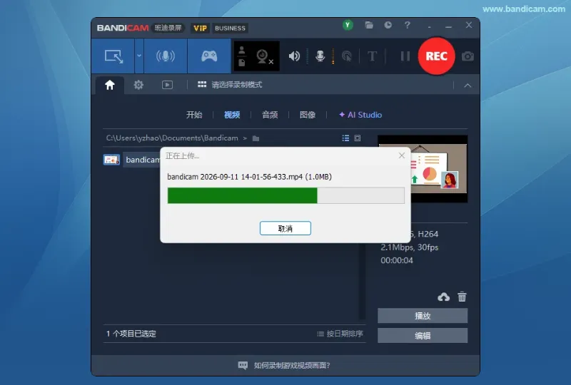Go to the Home tab
Image resolution: width=571 pixels, height=385 pixels.
[110, 85]
